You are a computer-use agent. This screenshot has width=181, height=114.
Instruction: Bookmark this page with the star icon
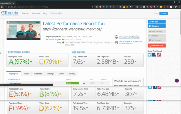tap(93, 7)
